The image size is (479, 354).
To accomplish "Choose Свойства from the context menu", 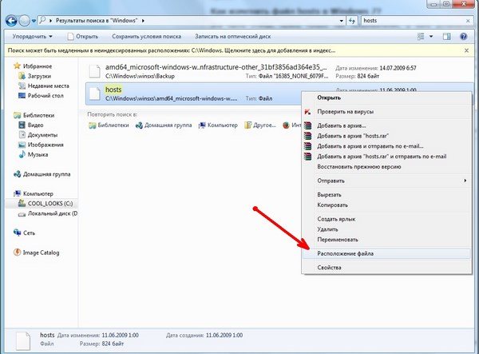I will (330, 268).
